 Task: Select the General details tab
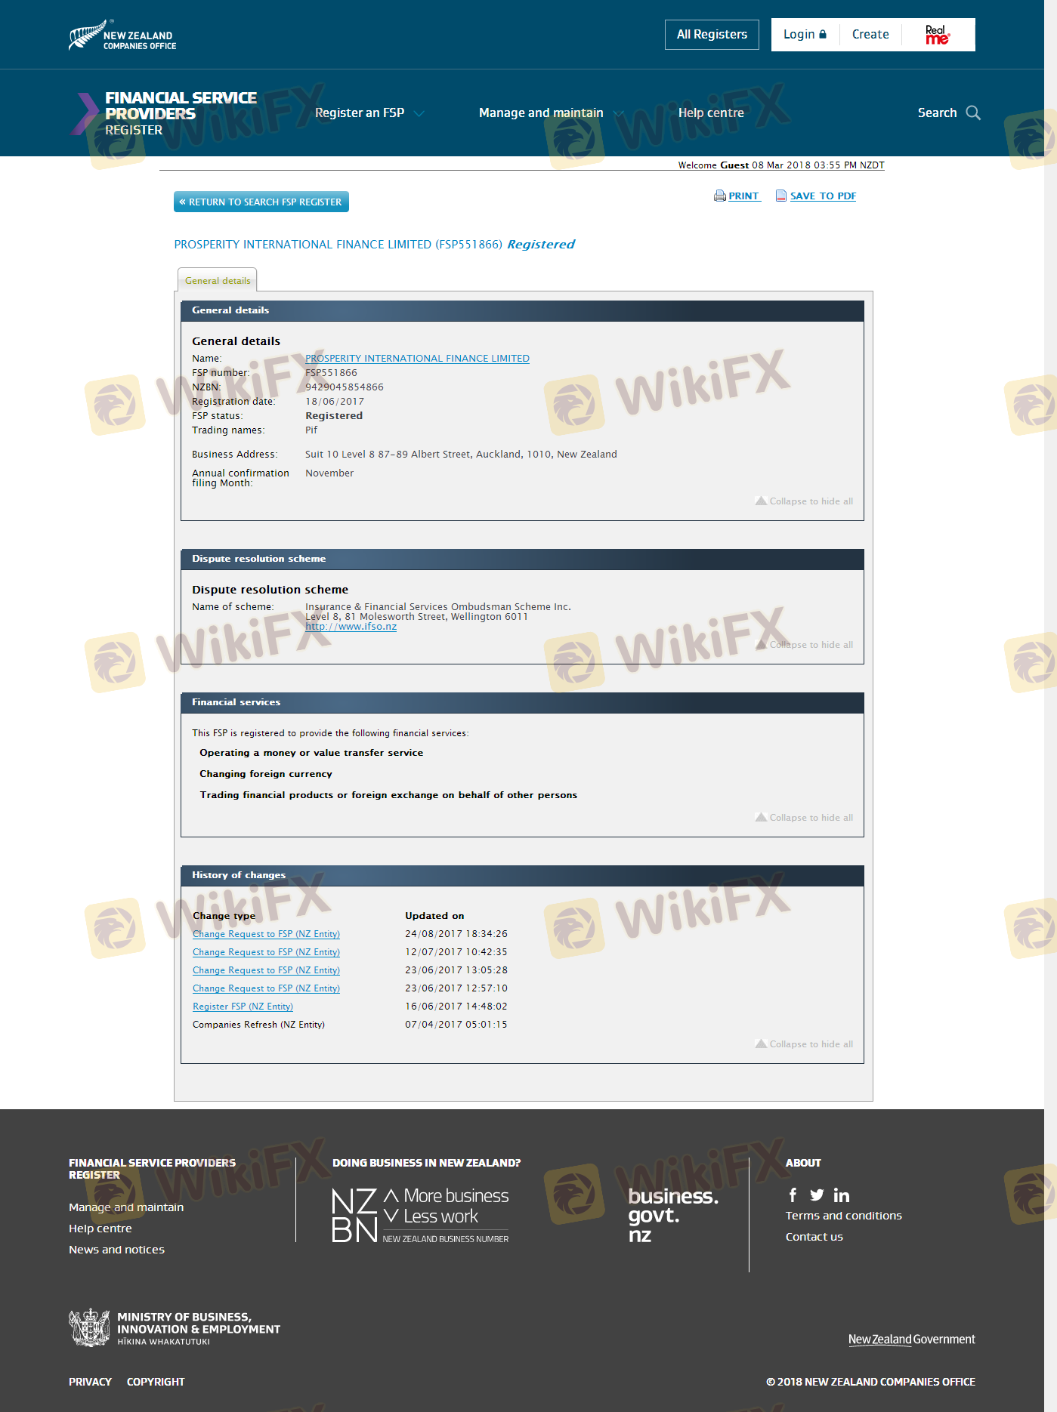(218, 280)
